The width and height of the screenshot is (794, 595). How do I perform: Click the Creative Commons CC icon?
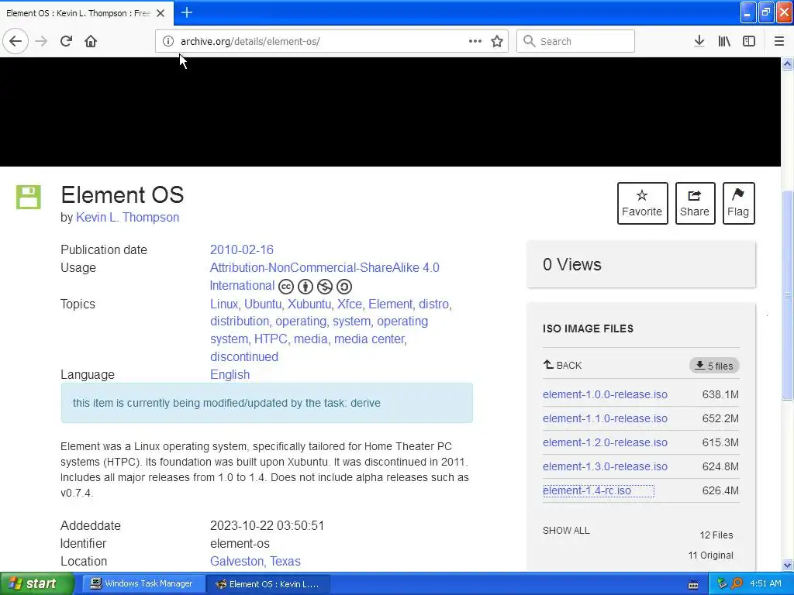pos(285,287)
